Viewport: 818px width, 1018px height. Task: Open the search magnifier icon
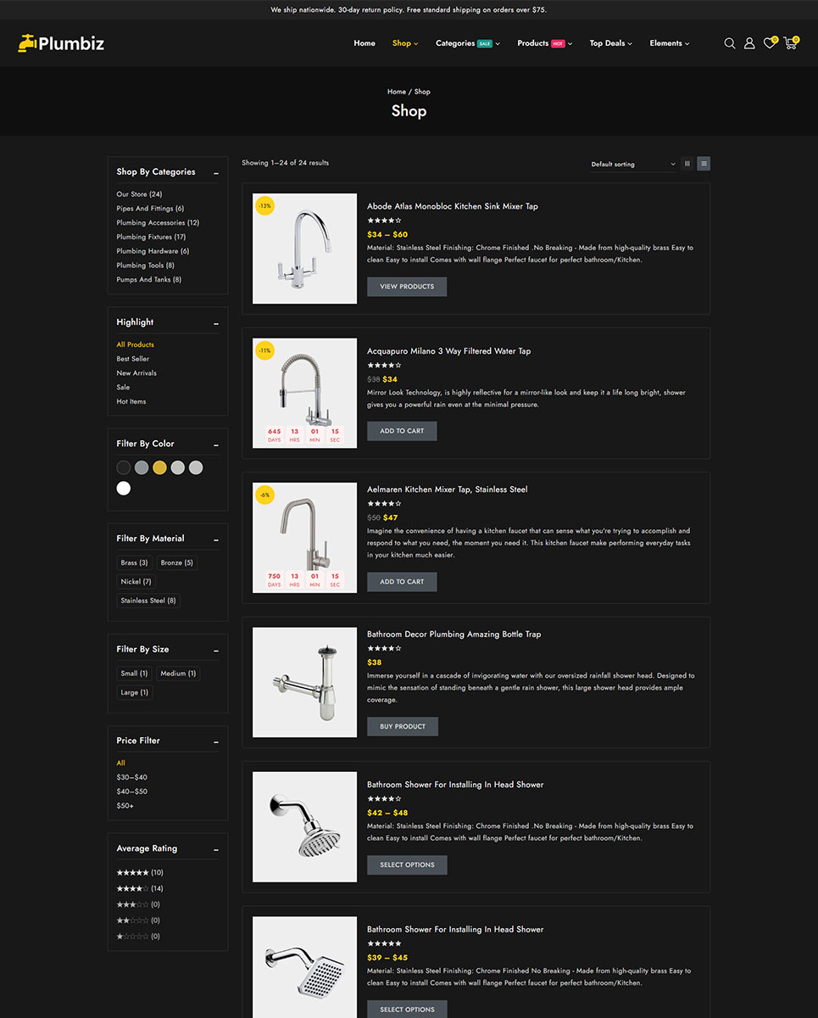729,43
